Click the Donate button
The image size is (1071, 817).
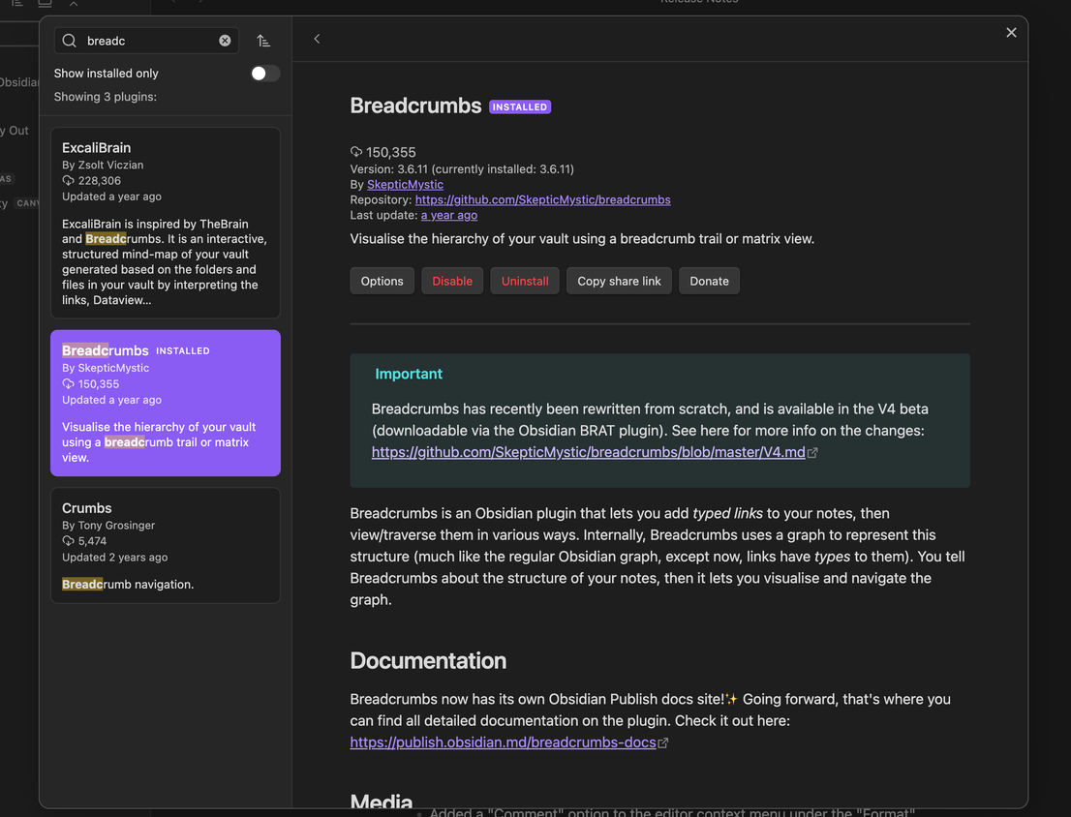709,281
